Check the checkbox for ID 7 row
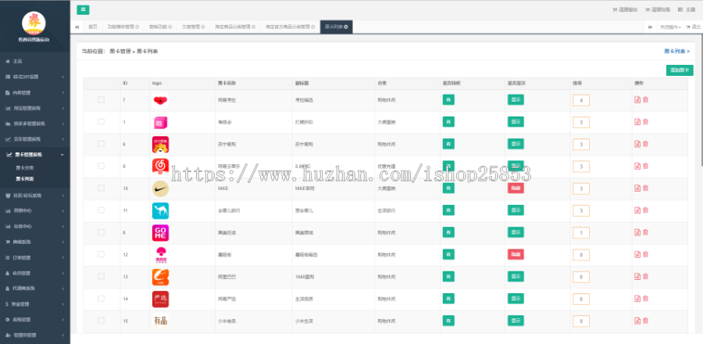 (101, 100)
